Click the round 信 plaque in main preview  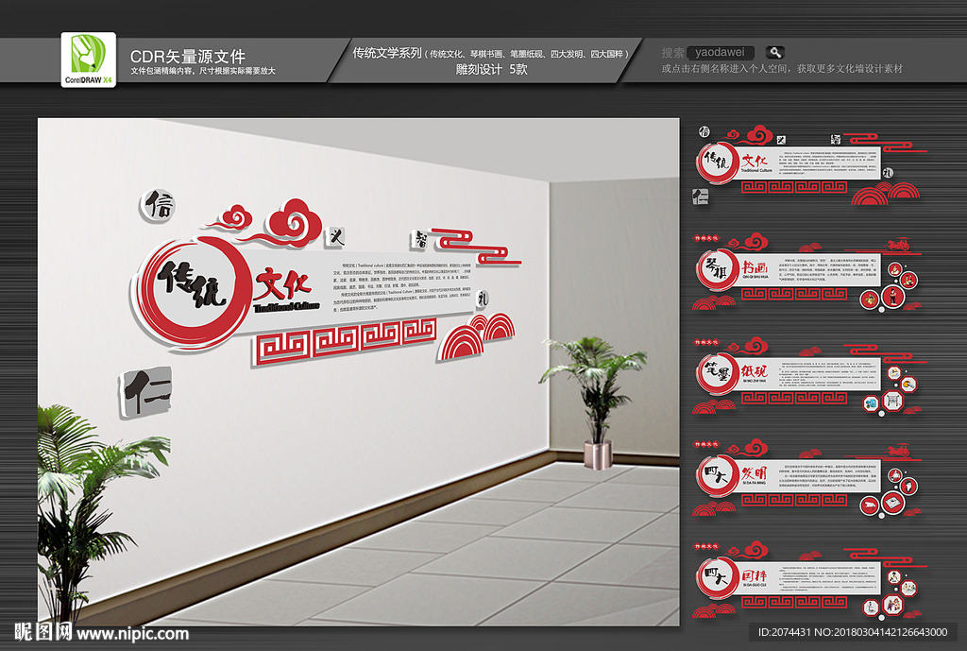(158, 205)
